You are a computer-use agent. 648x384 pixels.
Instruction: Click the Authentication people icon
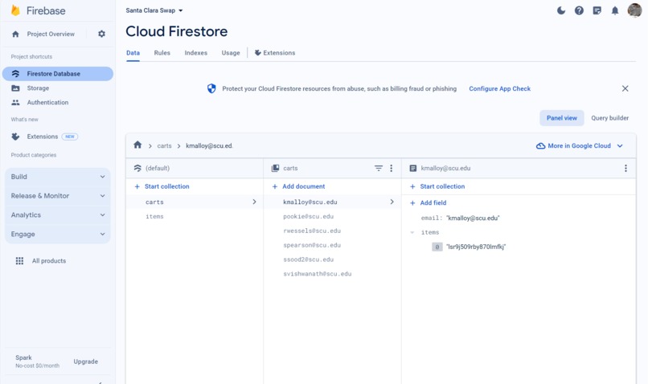16,102
